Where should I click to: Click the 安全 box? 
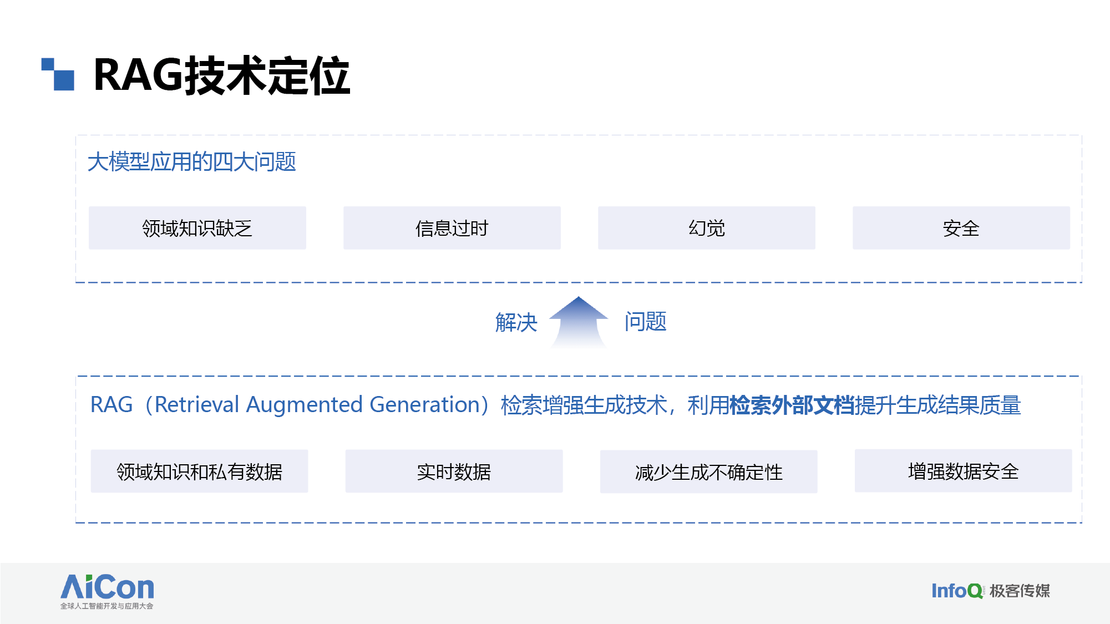[961, 228]
